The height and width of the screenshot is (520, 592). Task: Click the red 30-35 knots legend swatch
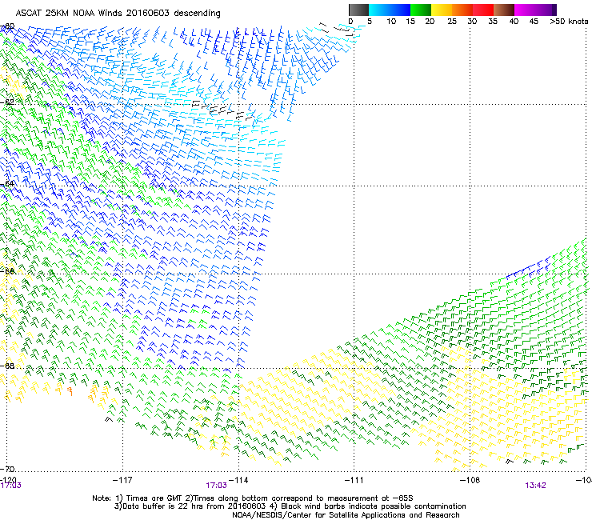[x=483, y=10]
